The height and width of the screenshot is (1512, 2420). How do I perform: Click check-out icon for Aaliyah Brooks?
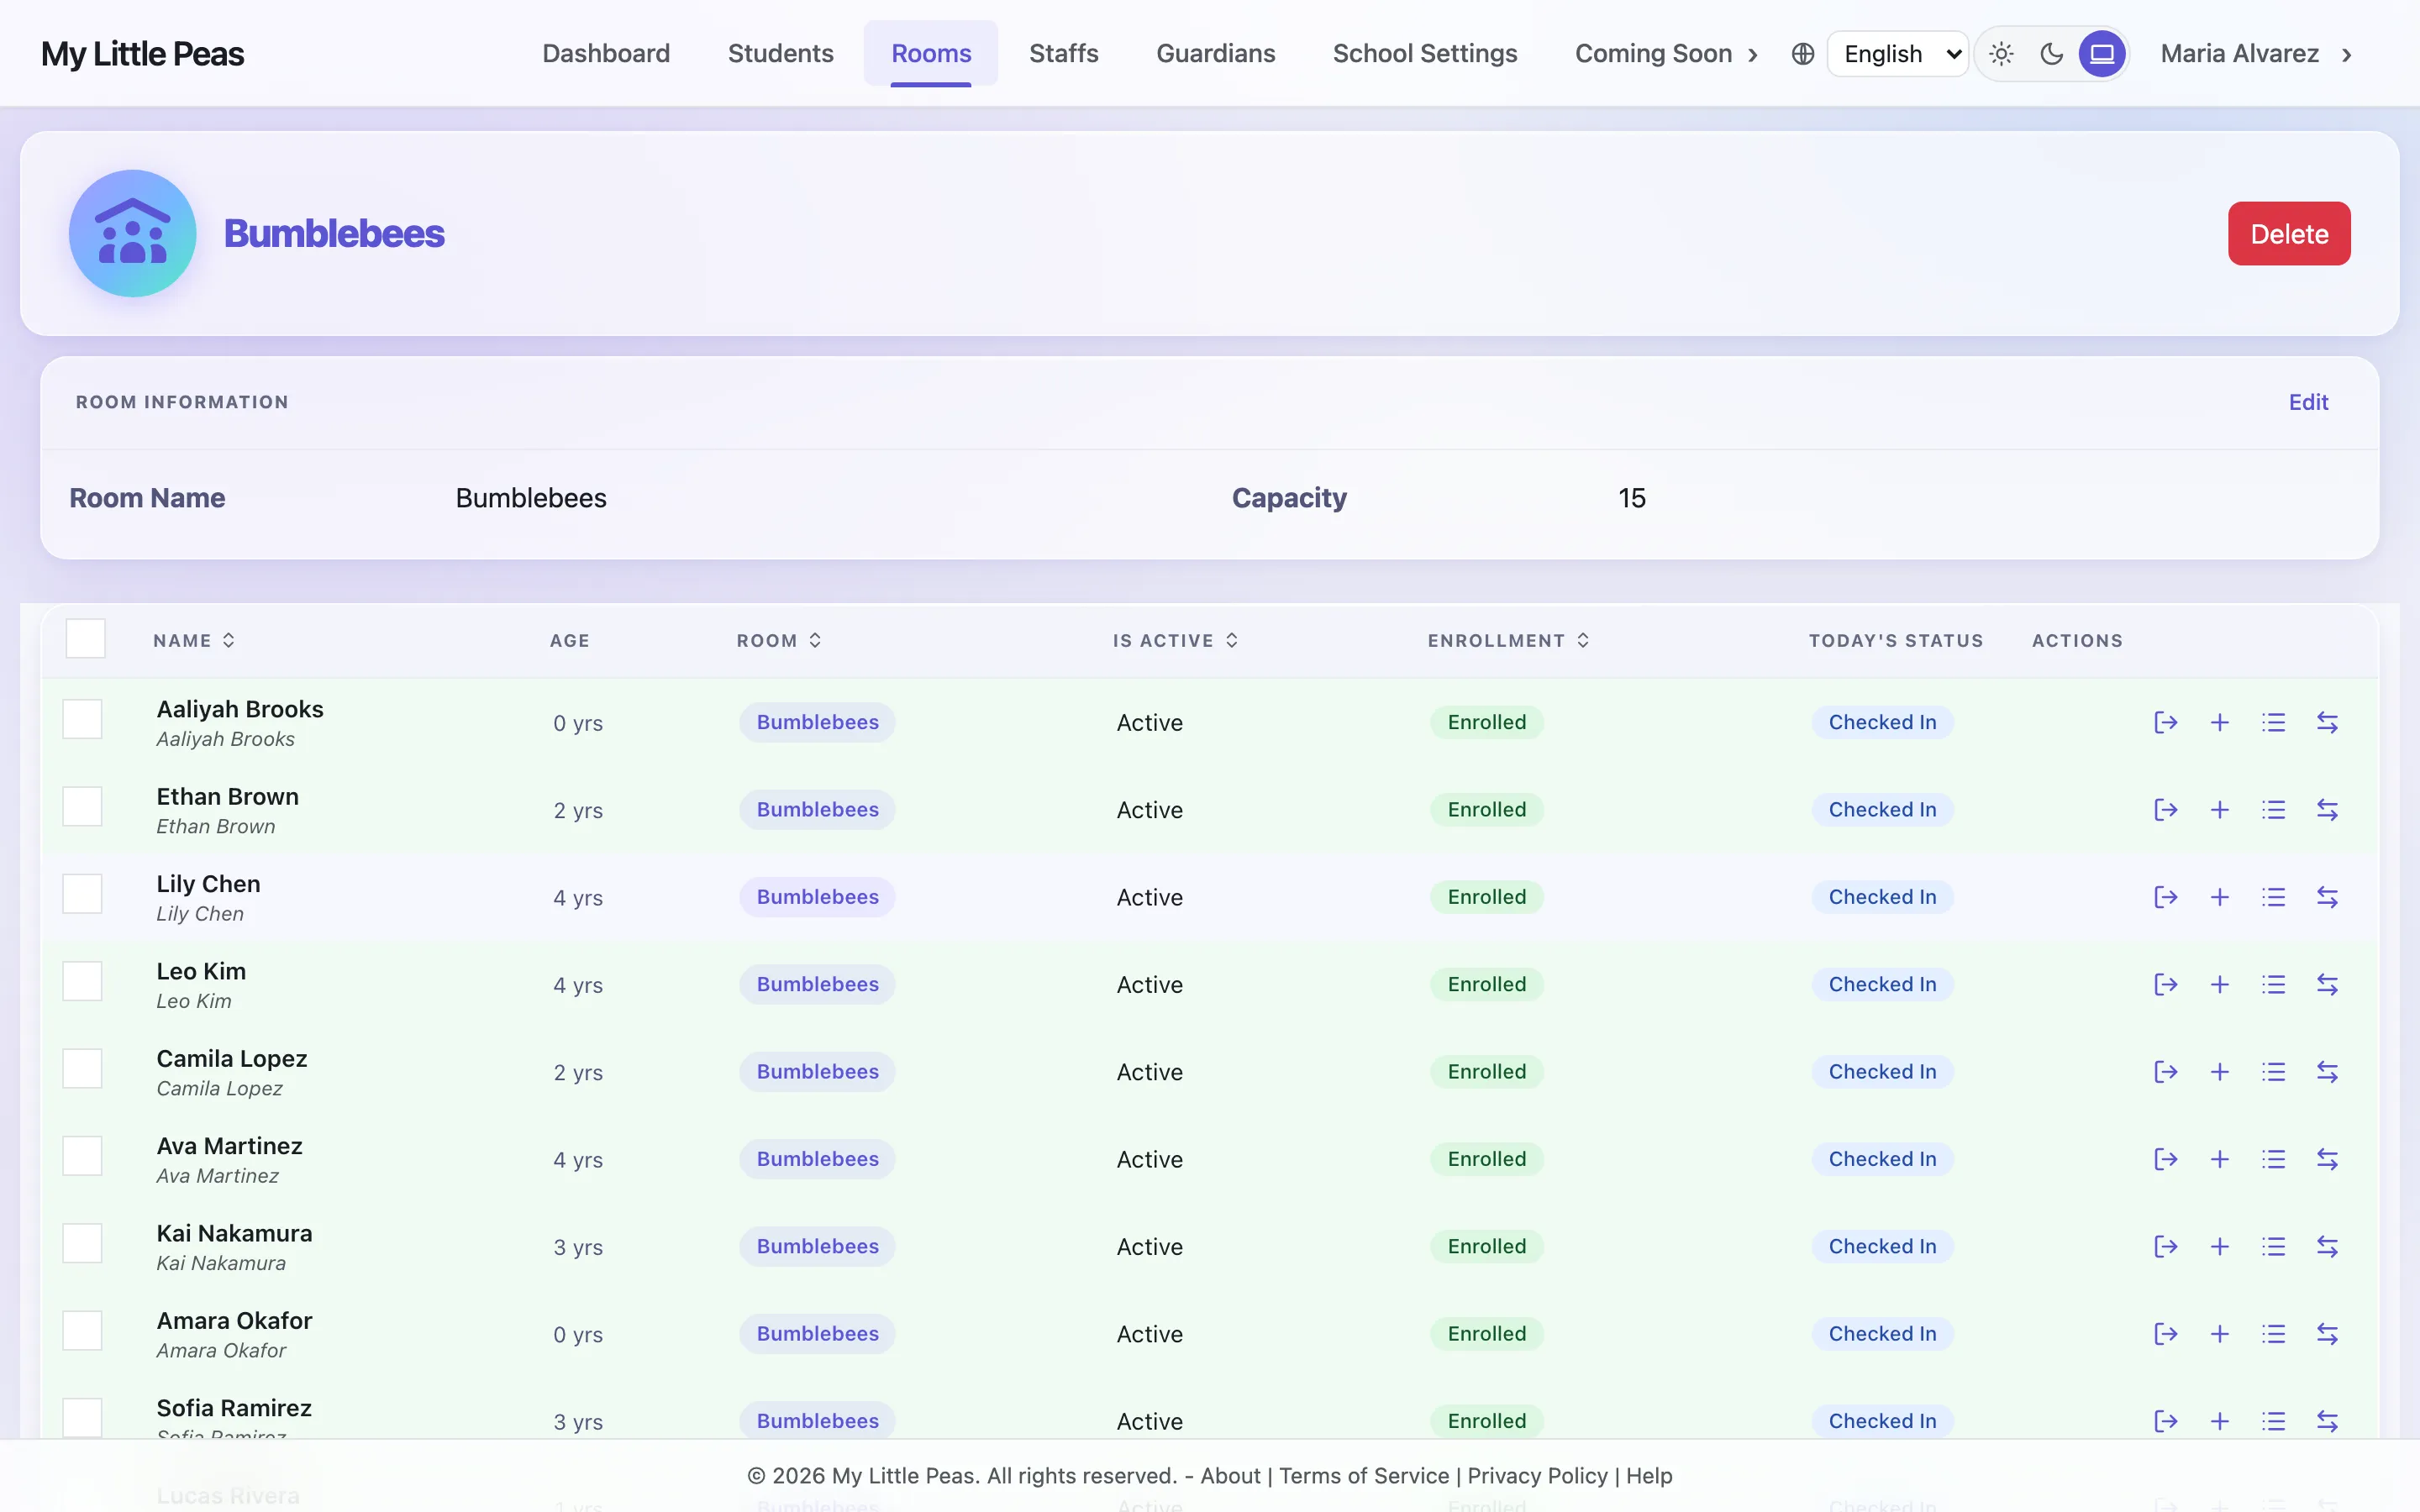click(2165, 722)
